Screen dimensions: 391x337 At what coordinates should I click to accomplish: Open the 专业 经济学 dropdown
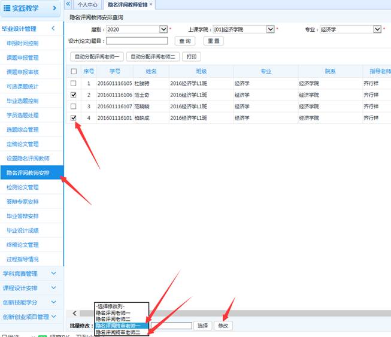[x=378, y=29]
